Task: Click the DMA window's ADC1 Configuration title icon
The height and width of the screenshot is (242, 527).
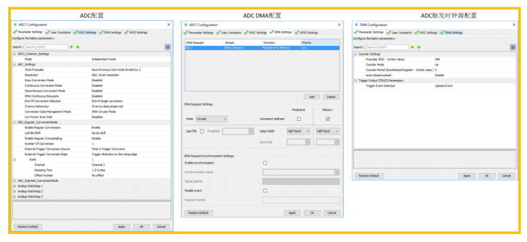Action: click(x=185, y=25)
